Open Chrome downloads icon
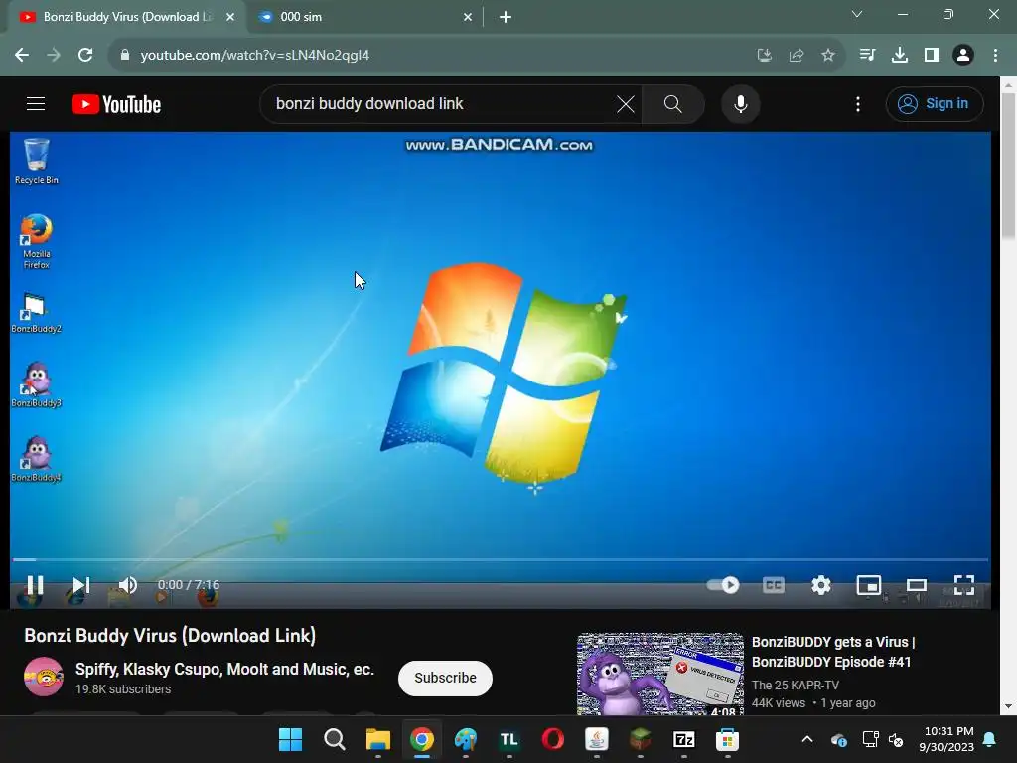The width and height of the screenshot is (1017, 763). coord(900,55)
